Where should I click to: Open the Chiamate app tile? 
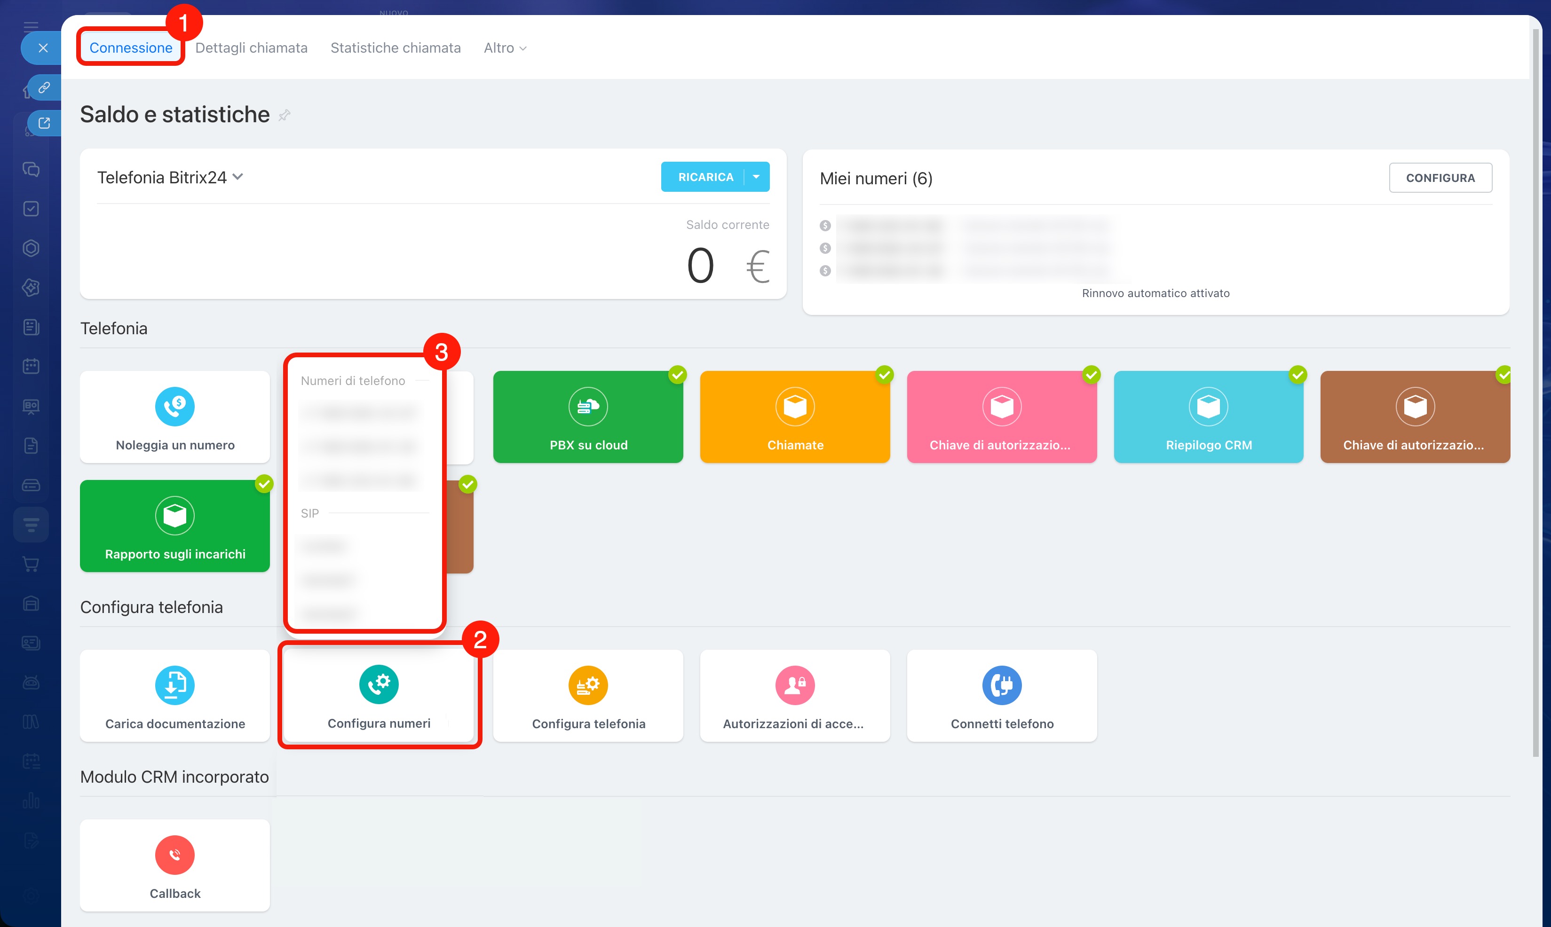tap(795, 416)
